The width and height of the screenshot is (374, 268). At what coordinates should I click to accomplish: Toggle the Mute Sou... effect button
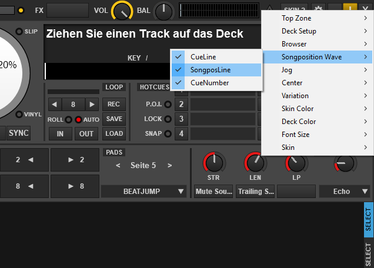213,191
